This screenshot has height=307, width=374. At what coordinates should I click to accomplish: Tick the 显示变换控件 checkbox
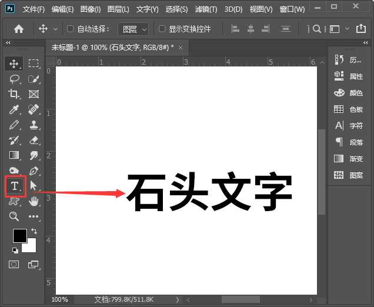coord(162,28)
